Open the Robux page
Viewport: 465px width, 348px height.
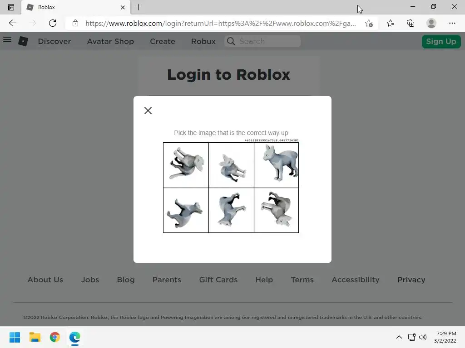click(x=203, y=41)
